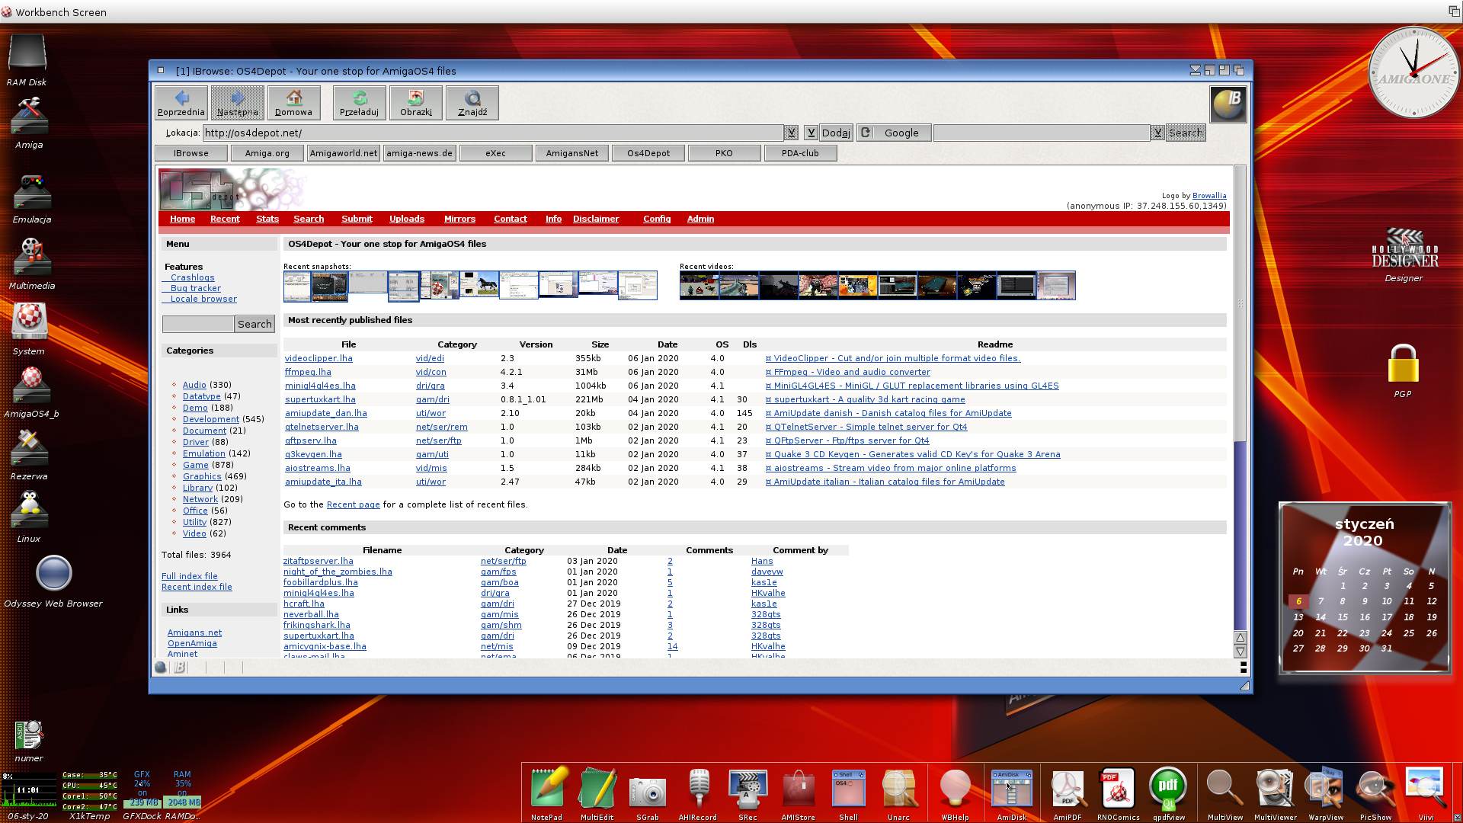Viewport: 1463px width, 823px height.
Task: Open the Mirrors menu item
Action: [459, 219]
